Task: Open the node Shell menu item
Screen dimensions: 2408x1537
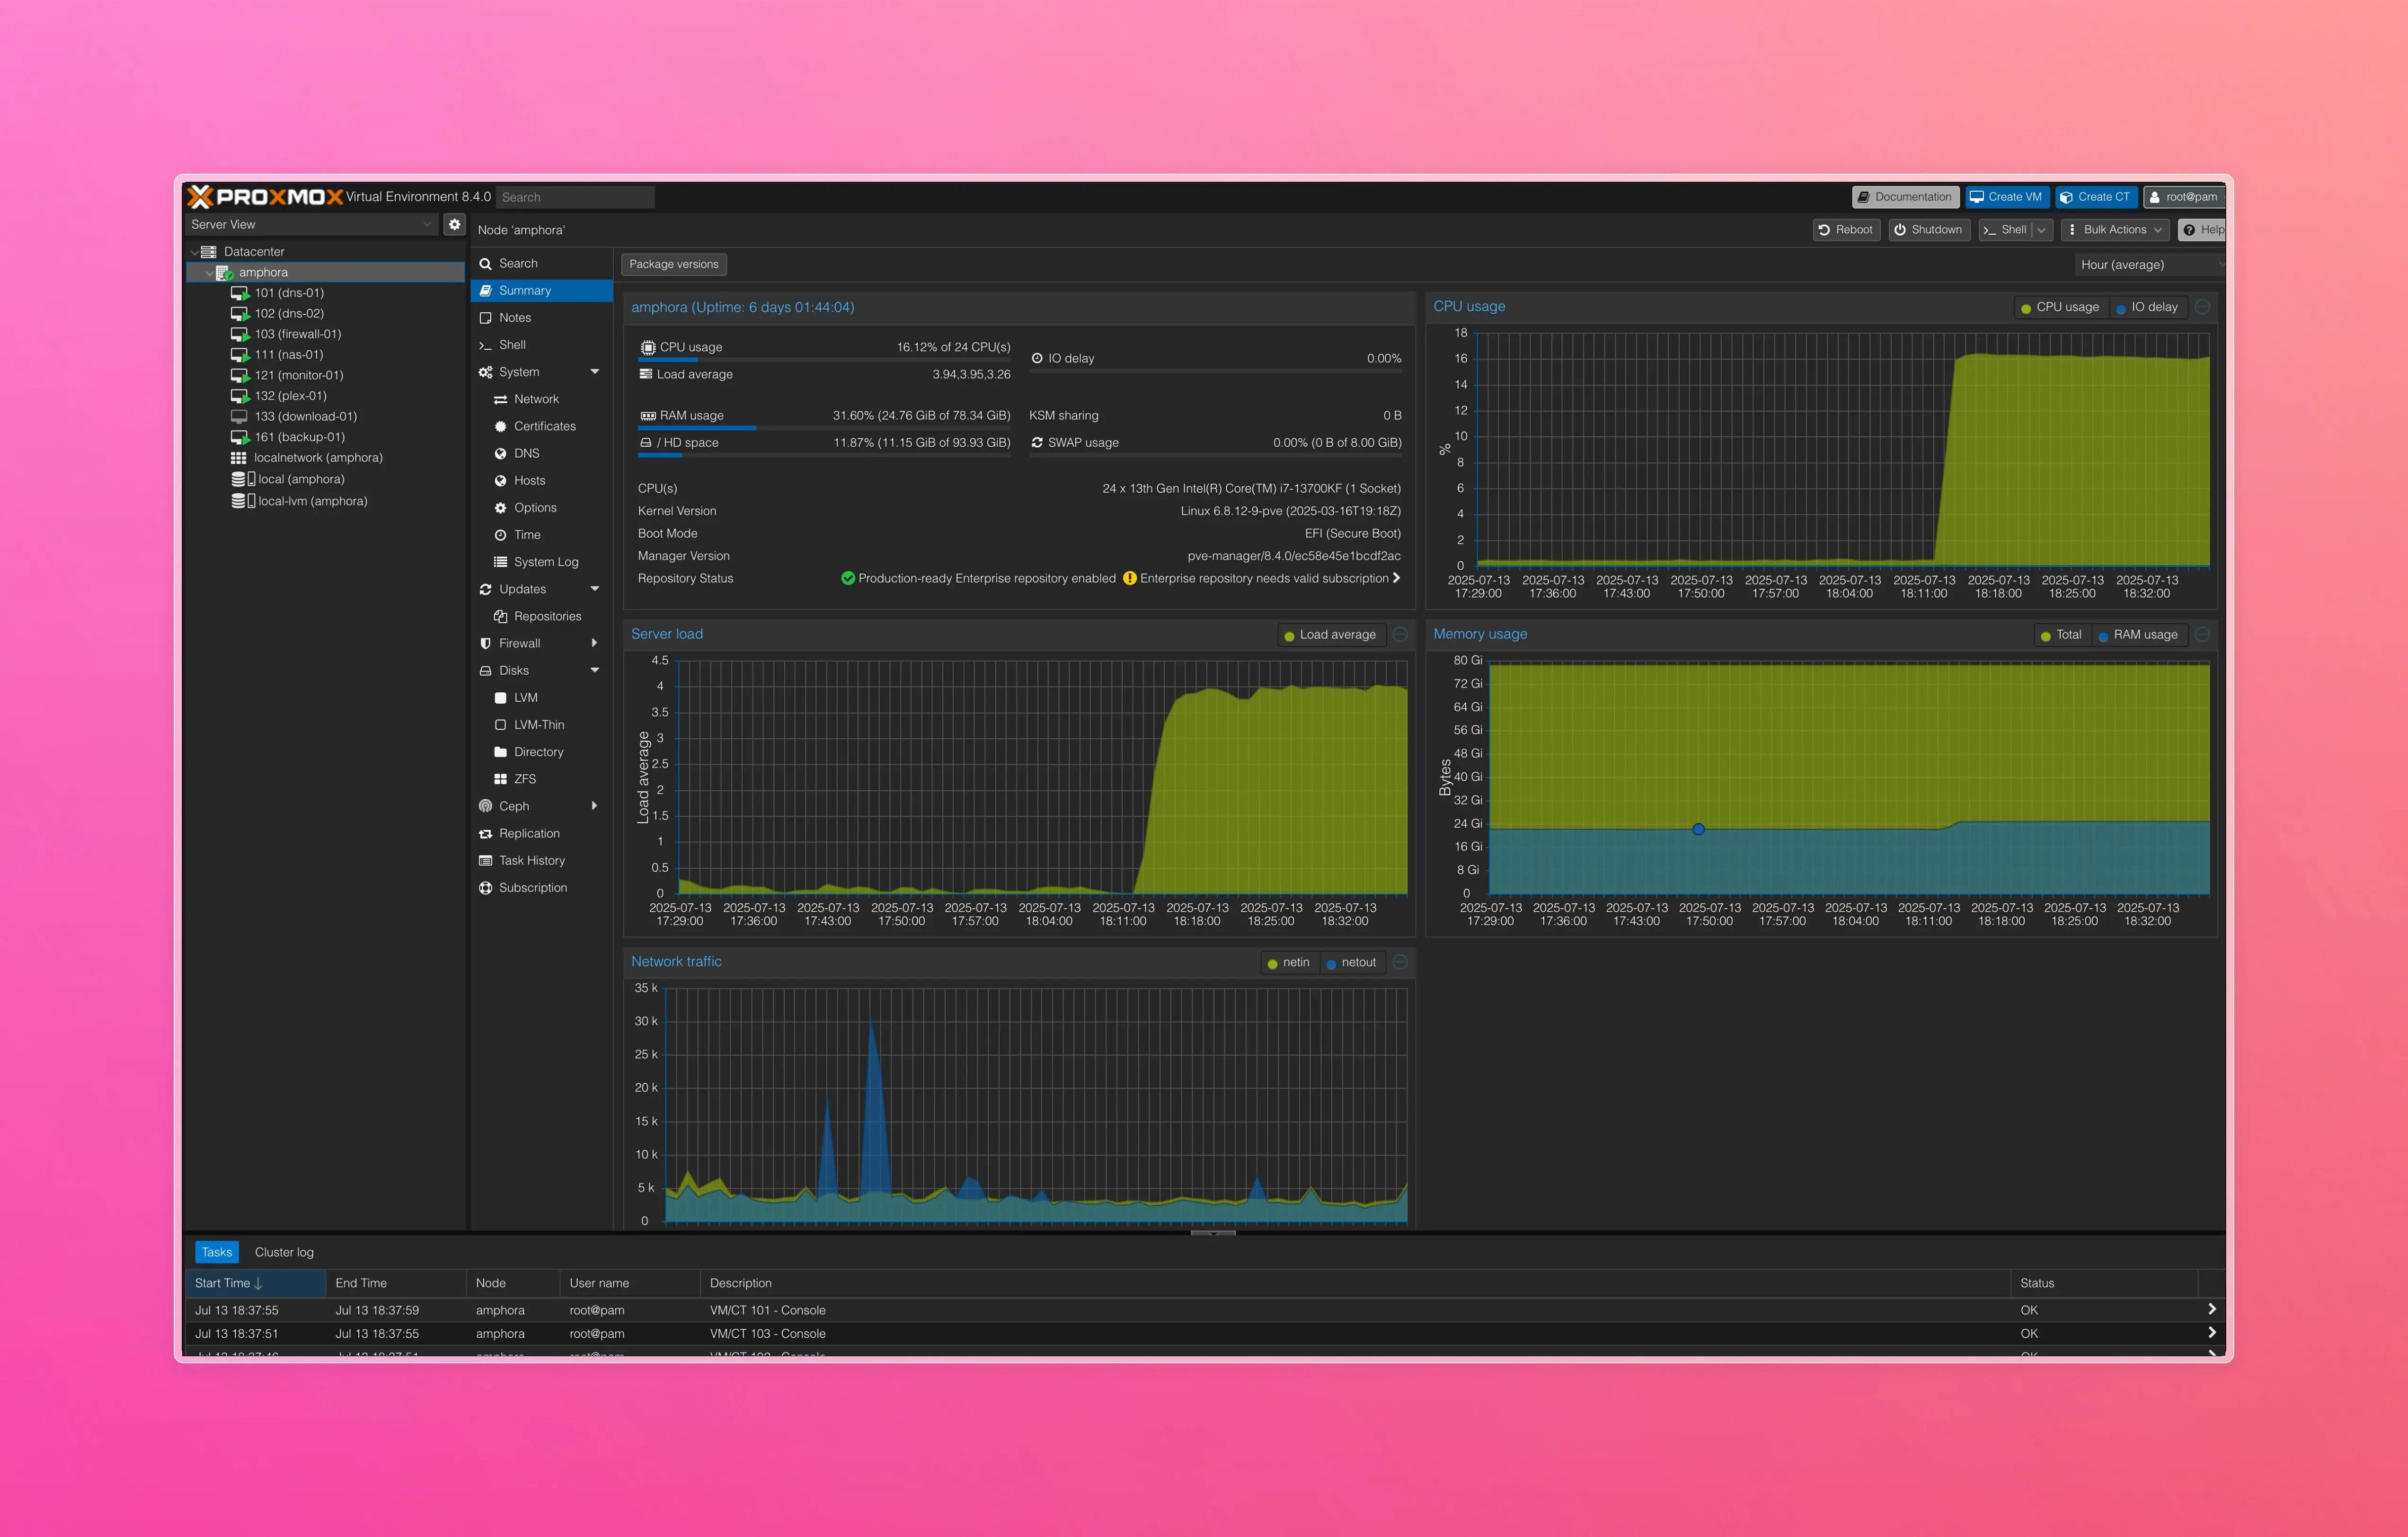Action: (541, 345)
